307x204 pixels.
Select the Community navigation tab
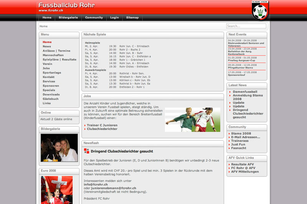(94, 18)
